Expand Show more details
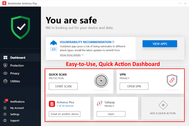The width and height of the screenshot is (189, 126). coord(71,55)
